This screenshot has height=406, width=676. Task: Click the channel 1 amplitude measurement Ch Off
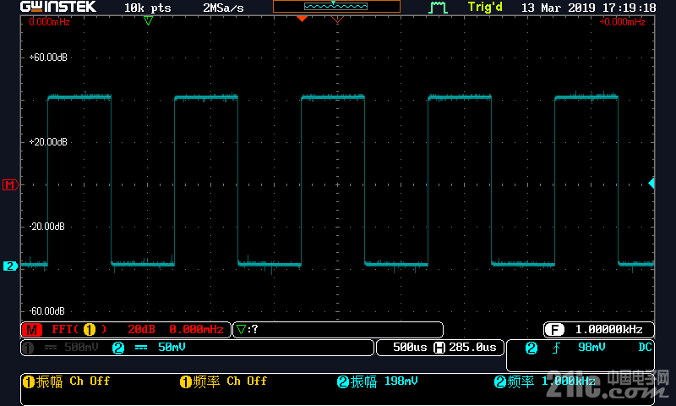[x=67, y=381]
